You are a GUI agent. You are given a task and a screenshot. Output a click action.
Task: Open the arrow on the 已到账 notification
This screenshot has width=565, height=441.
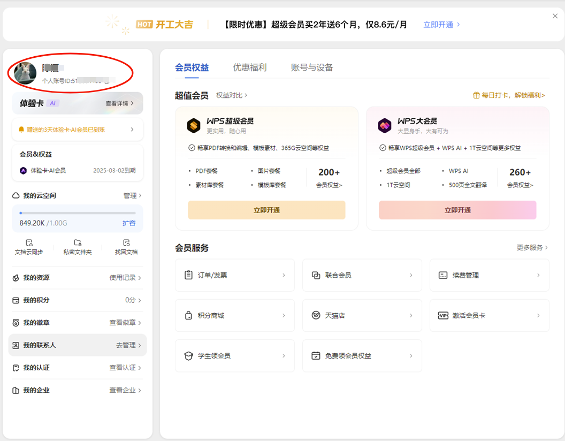pos(132,130)
